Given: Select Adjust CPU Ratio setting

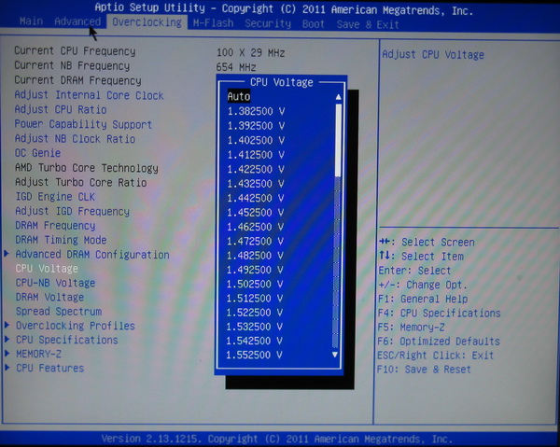Looking at the screenshot, I should coord(61,109).
